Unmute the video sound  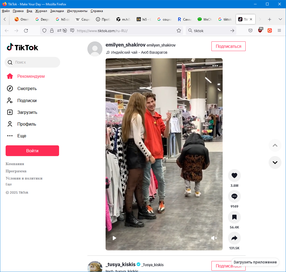(214, 238)
